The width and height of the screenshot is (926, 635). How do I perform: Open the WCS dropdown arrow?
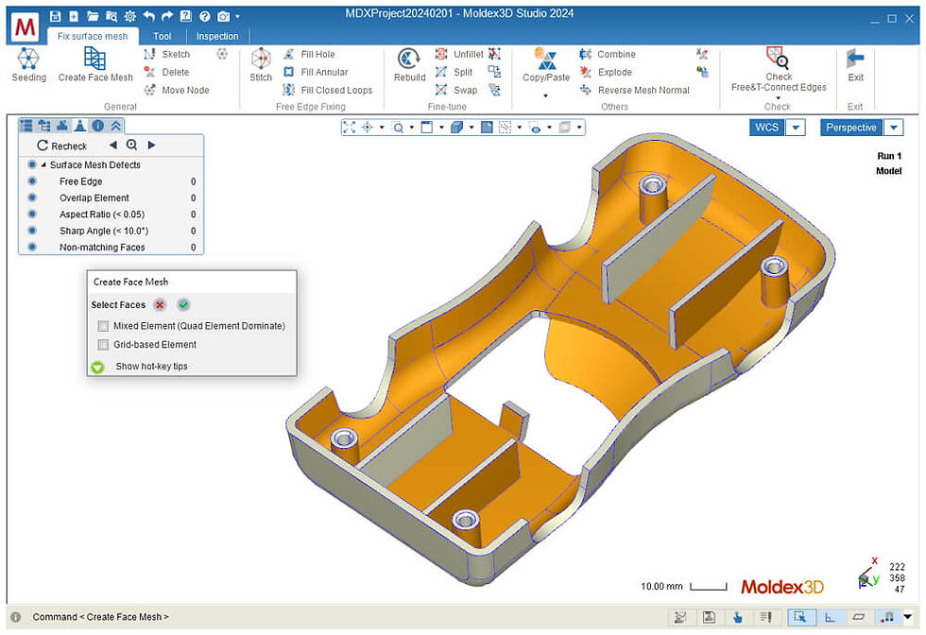(x=796, y=128)
